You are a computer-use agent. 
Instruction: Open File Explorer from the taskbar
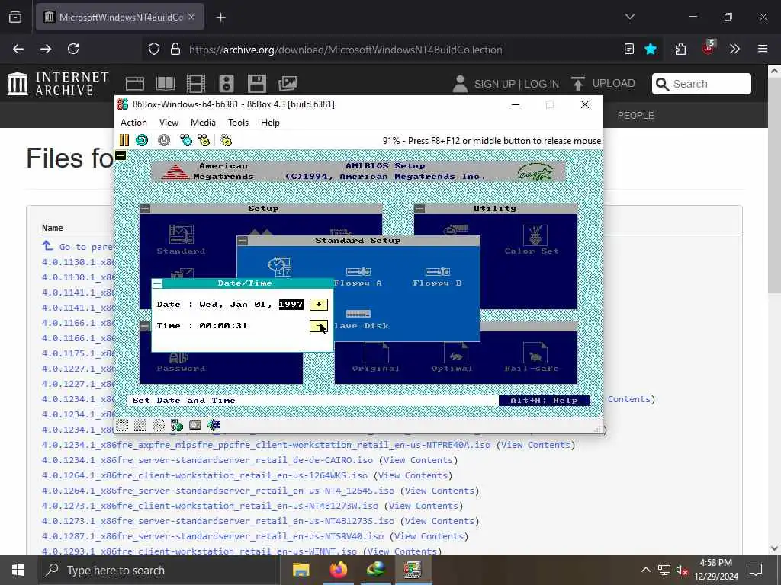301,570
